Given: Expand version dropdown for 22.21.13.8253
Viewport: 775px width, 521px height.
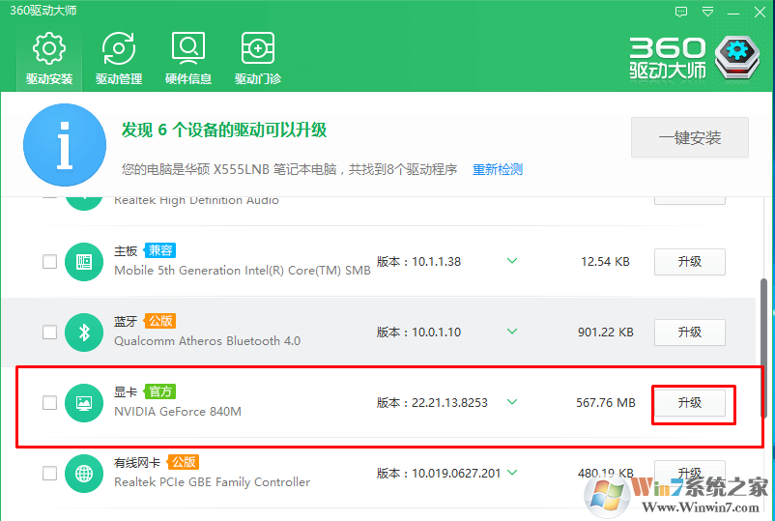Looking at the screenshot, I should click(x=512, y=402).
